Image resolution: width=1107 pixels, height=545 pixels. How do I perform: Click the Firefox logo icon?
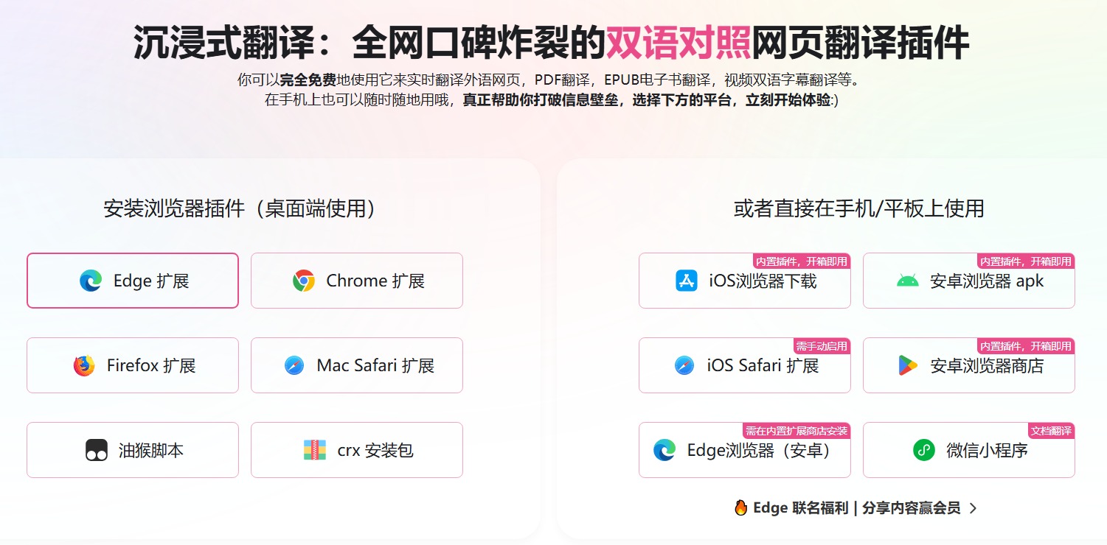(x=84, y=365)
